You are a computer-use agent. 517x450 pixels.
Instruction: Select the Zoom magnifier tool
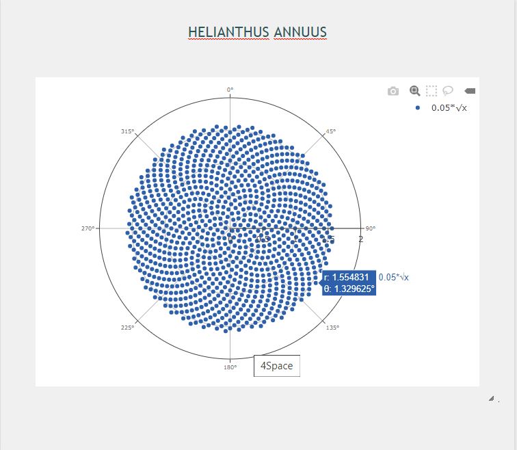tap(414, 91)
